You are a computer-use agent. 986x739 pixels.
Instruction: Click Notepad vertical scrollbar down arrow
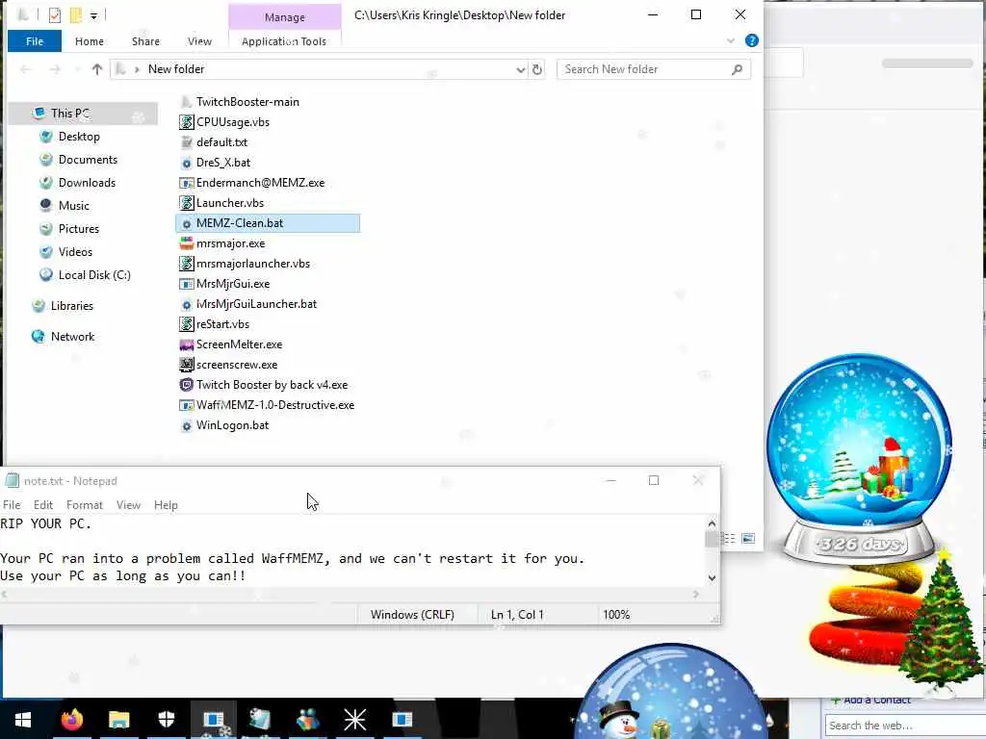click(x=712, y=578)
